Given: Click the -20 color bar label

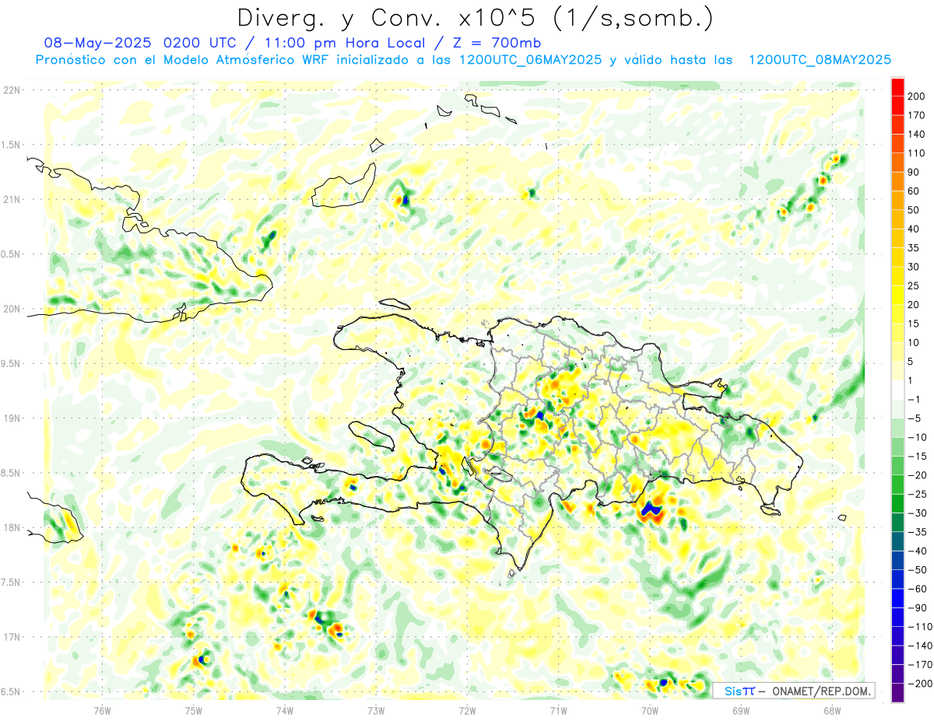Looking at the screenshot, I should 917,475.
